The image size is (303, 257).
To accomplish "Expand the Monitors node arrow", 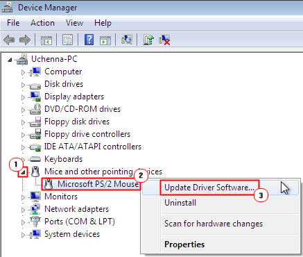I will [x=23, y=197].
